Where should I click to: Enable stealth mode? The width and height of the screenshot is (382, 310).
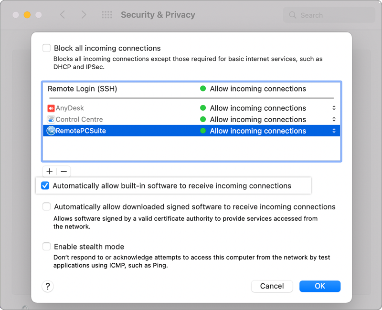point(46,247)
